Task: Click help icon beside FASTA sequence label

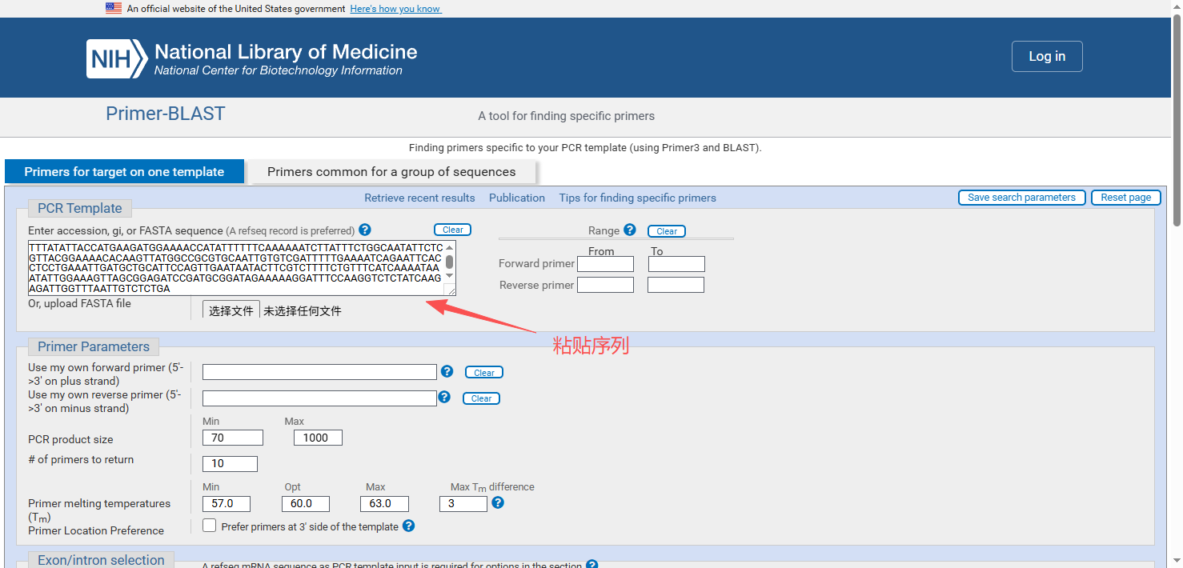Action: [365, 230]
